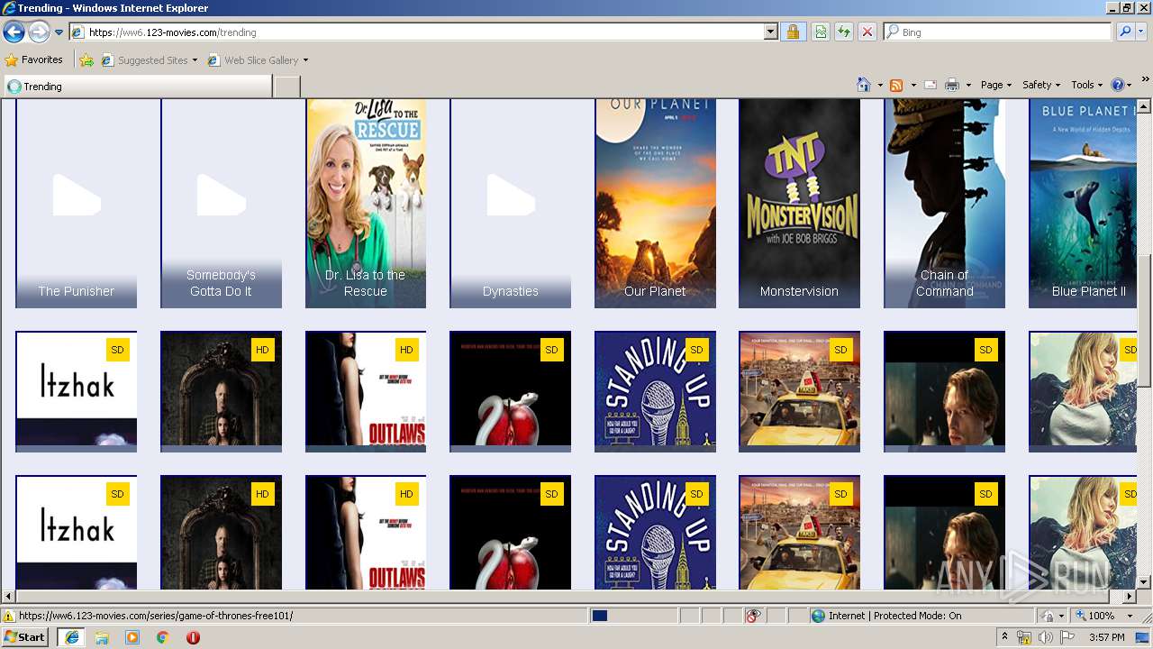The image size is (1153, 649).
Task: Show hidden system tray icons arrow
Action: click(1005, 637)
